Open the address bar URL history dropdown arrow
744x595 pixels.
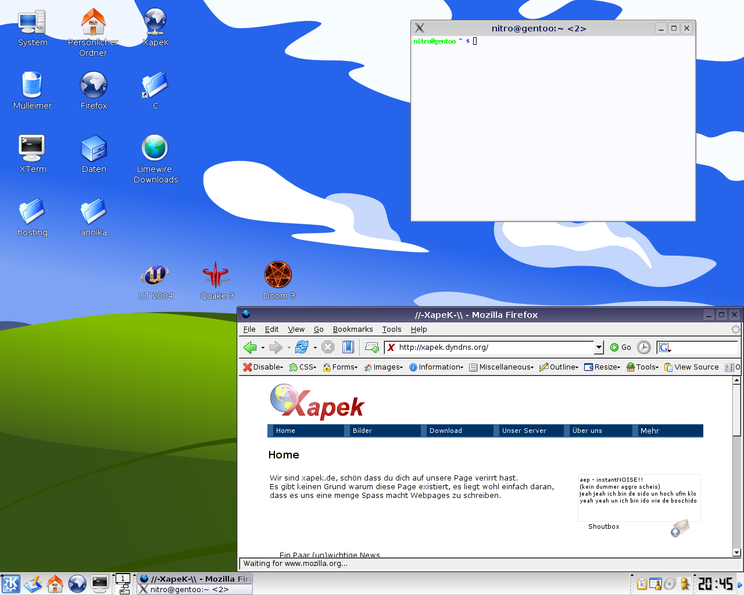click(599, 347)
